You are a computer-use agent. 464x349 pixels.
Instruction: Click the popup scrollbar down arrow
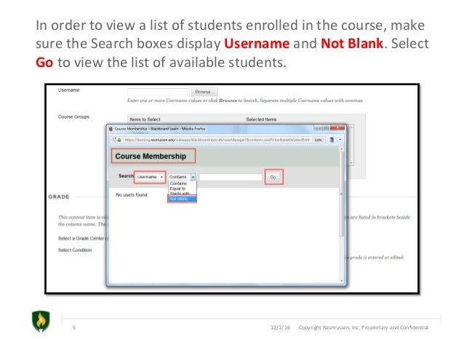point(342,281)
